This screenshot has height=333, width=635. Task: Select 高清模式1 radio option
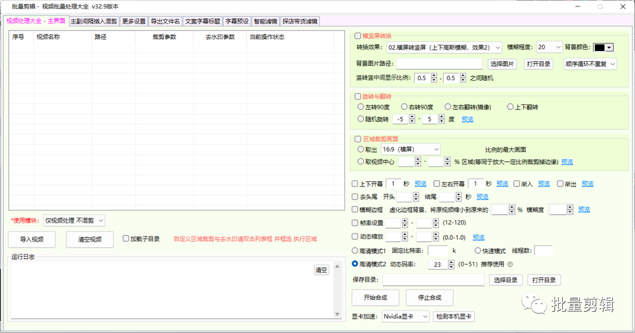point(355,251)
